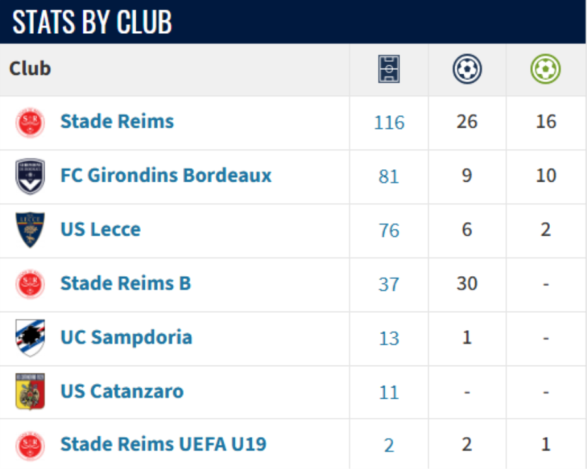
Task: View the 81 appearances for Bordeaux
Action: pos(389,177)
